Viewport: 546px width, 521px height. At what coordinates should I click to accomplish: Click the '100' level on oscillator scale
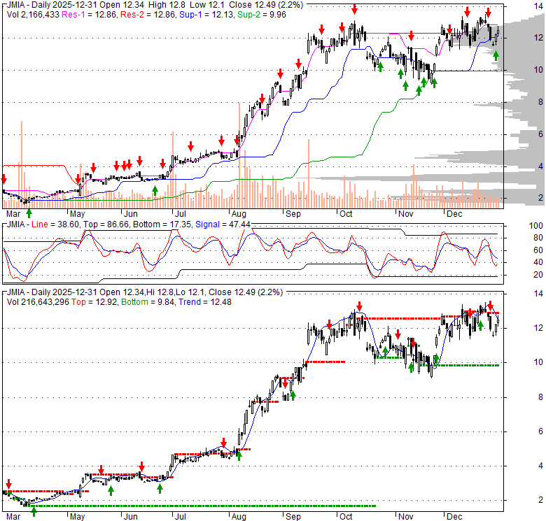pos(536,226)
